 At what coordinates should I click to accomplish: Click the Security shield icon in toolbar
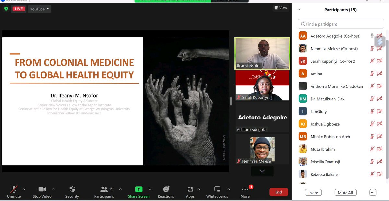[72, 189]
